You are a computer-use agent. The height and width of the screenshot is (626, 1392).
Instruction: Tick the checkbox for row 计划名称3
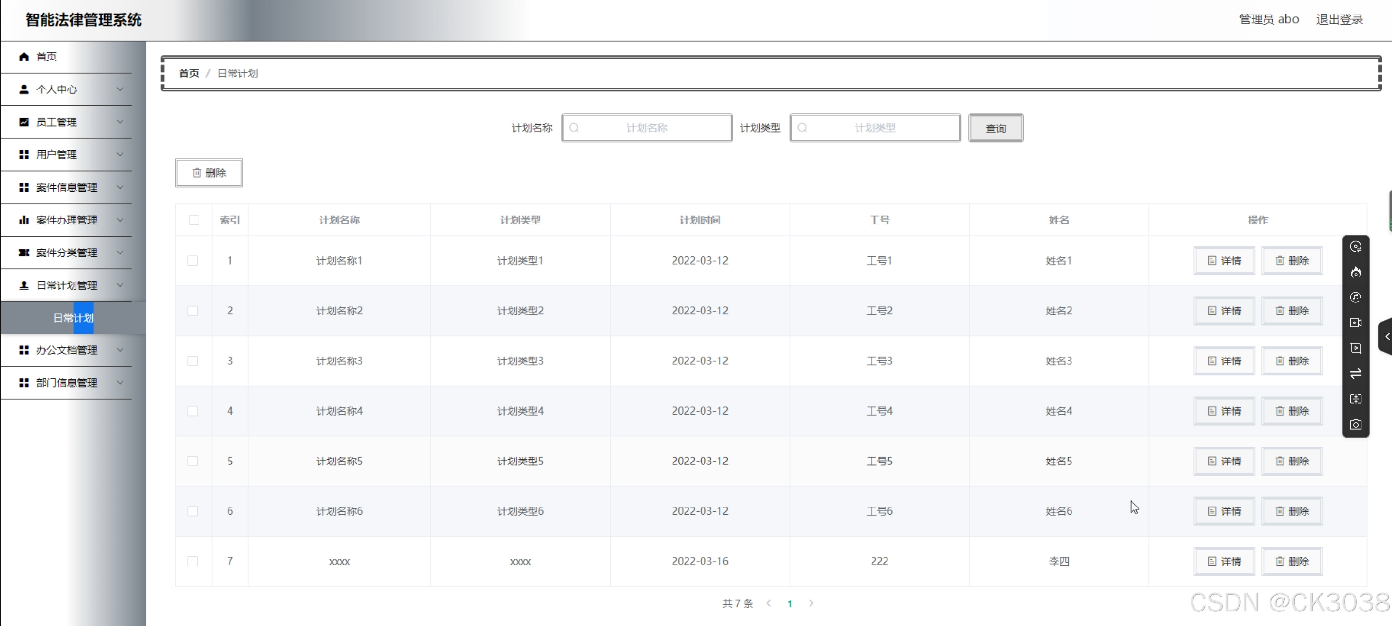pyautogui.click(x=192, y=361)
